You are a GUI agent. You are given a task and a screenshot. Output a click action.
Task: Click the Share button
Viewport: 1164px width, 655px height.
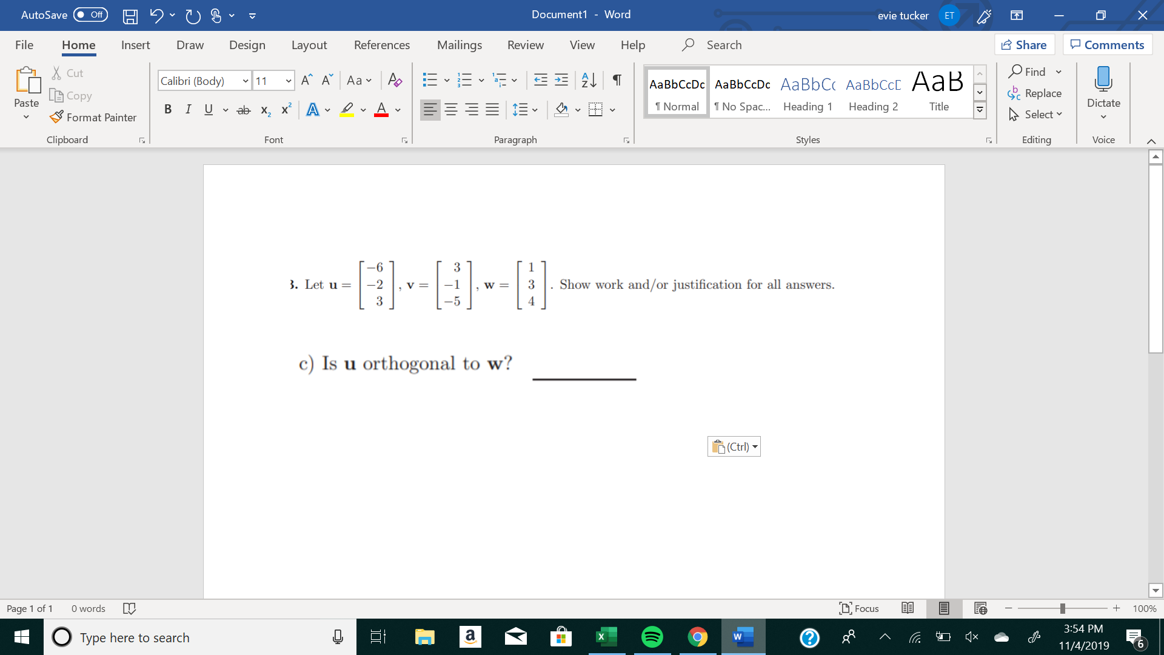(1026, 44)
